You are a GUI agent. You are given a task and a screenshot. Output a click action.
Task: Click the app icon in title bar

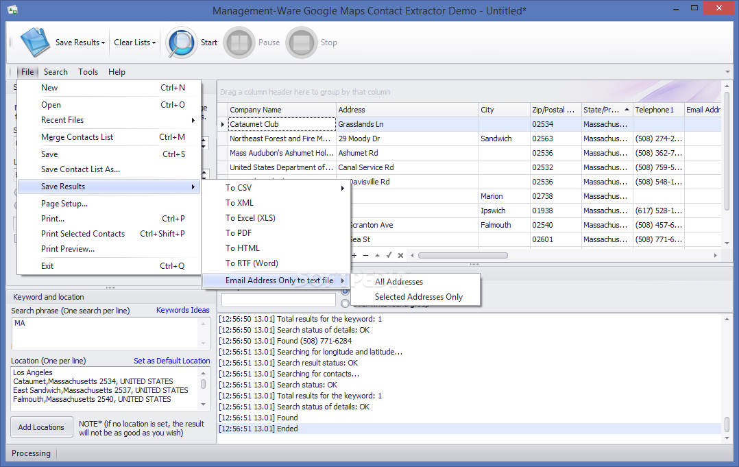point(12,10)
